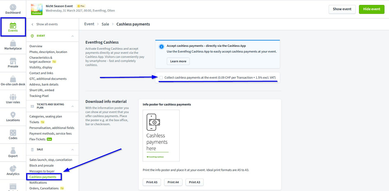
Task: Open Flex-Tickets menu item
Action: (37, 139)
